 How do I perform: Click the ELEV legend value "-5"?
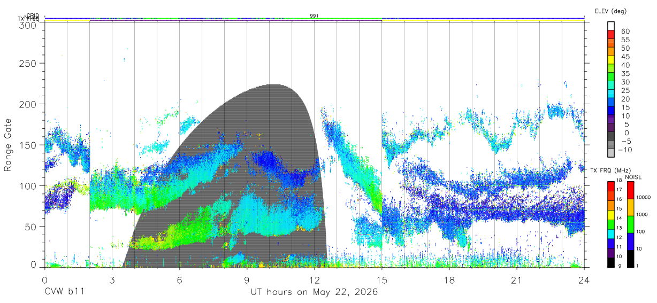point(625,141)
